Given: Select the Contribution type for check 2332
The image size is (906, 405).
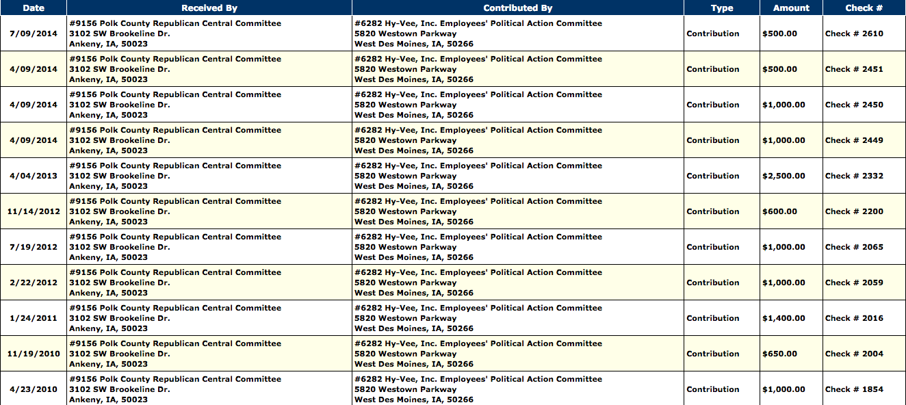Looking at the screenshot, I should coord(713,176).
